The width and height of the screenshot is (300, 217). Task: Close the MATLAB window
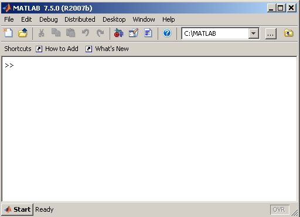(291, 8)
